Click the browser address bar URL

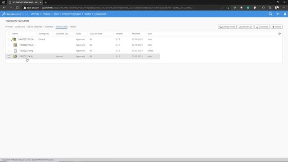[117, 8]
